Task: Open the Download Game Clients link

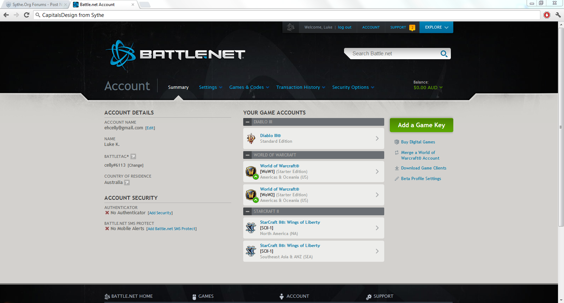Action: tap(424, 168)
